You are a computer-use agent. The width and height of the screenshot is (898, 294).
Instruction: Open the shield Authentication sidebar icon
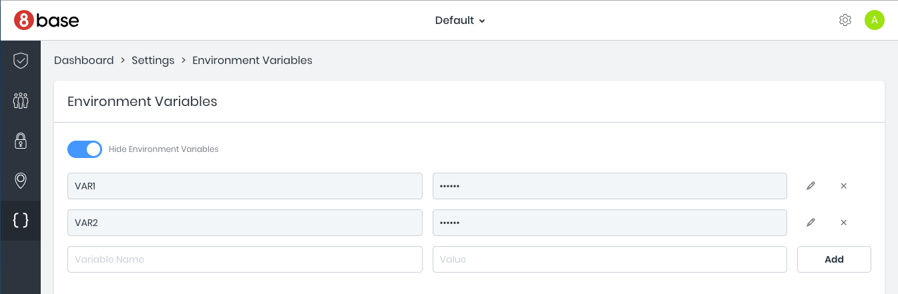[21, 61]
